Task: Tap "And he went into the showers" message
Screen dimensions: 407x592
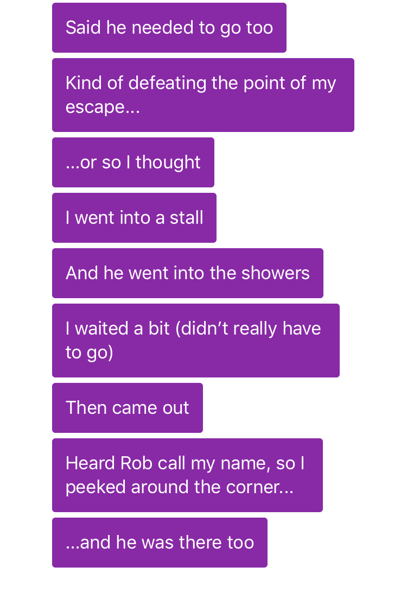Action: pyautogui.click(x=187, y=273)
